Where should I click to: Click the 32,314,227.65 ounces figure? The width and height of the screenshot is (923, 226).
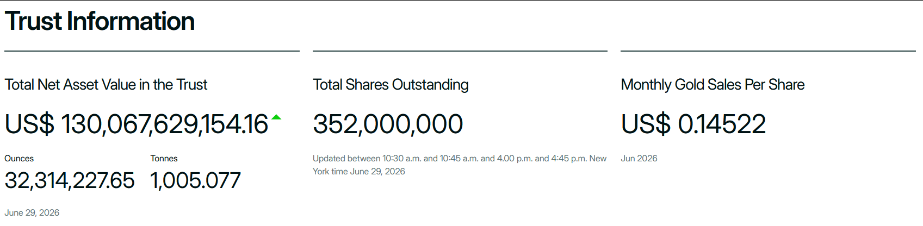tap(70, 180)
